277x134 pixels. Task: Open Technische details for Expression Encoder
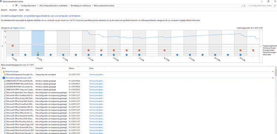coord(97,75)
